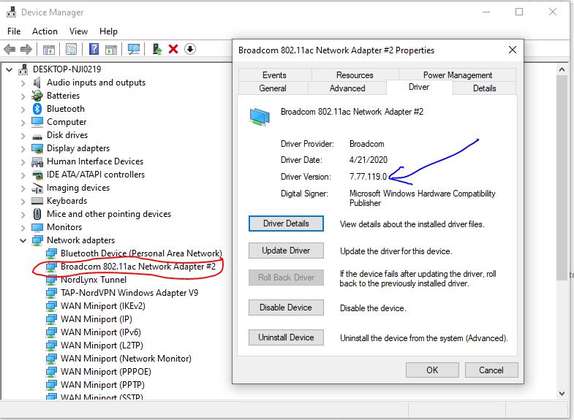Click the Uninstall Device button

(x=286, y=337)
